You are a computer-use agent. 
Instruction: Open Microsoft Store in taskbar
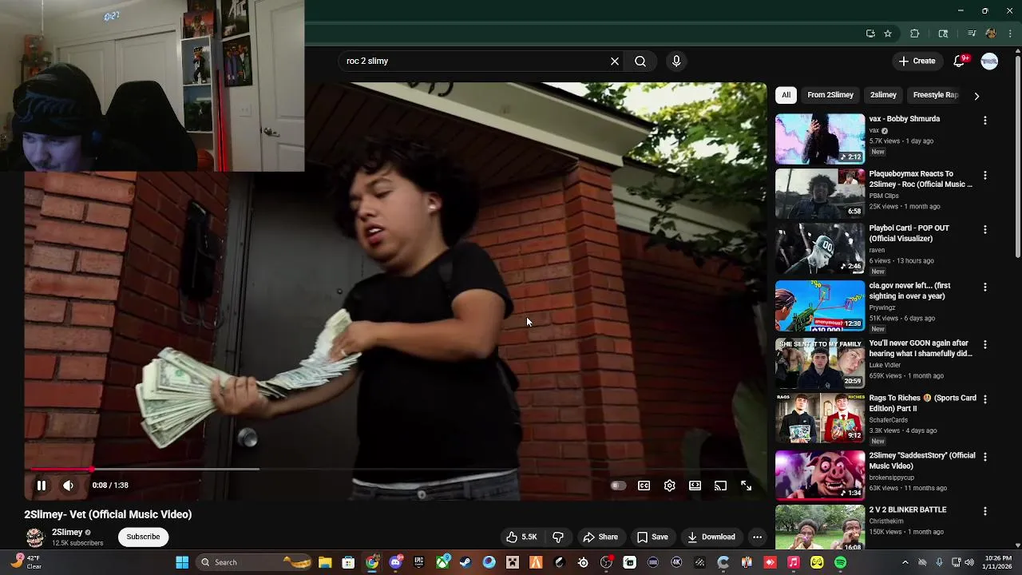pos(348,562)
